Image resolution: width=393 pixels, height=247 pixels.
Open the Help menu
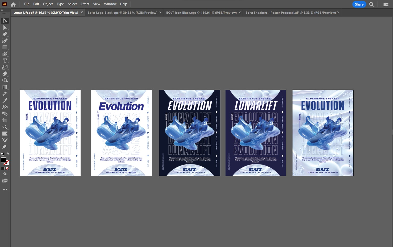(124, 4)
